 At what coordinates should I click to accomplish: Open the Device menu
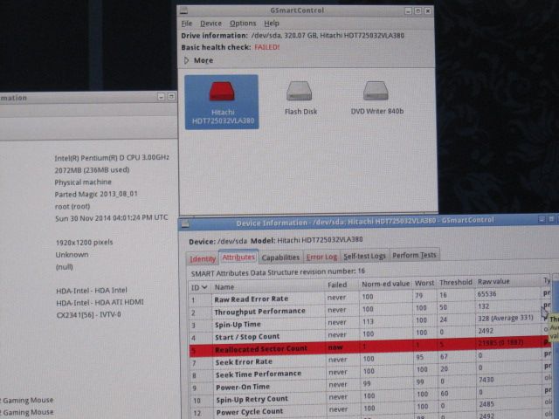[x=210, y=24]
